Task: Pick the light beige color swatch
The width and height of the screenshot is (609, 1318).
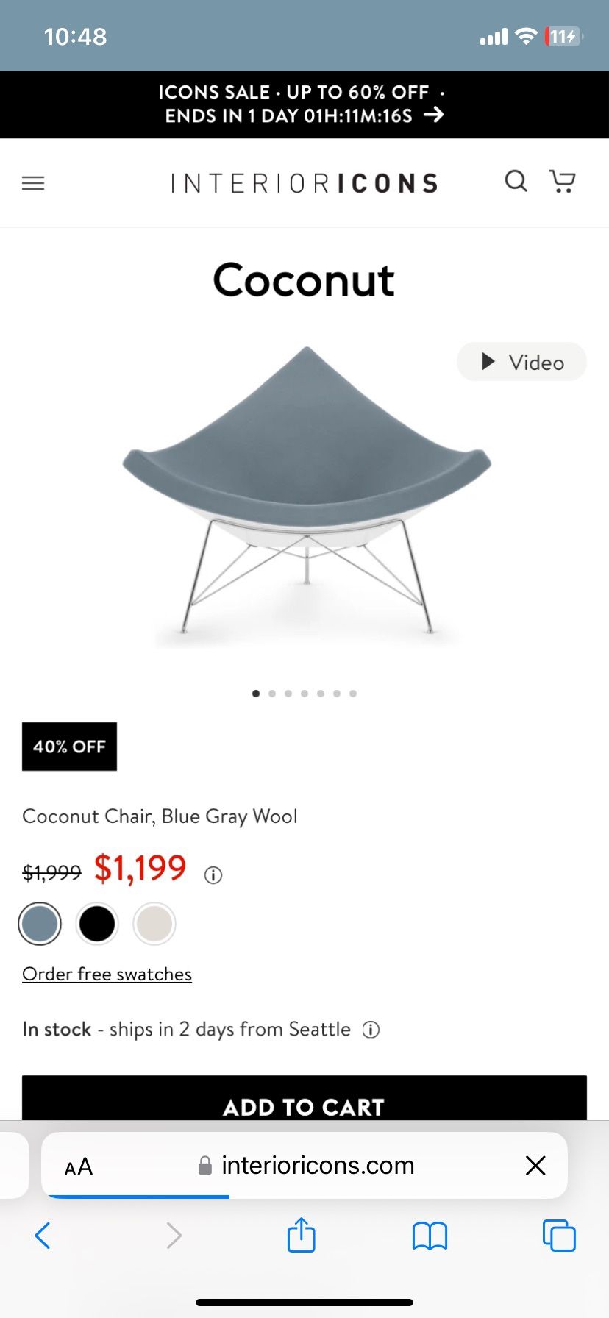Action: (154, 924)
